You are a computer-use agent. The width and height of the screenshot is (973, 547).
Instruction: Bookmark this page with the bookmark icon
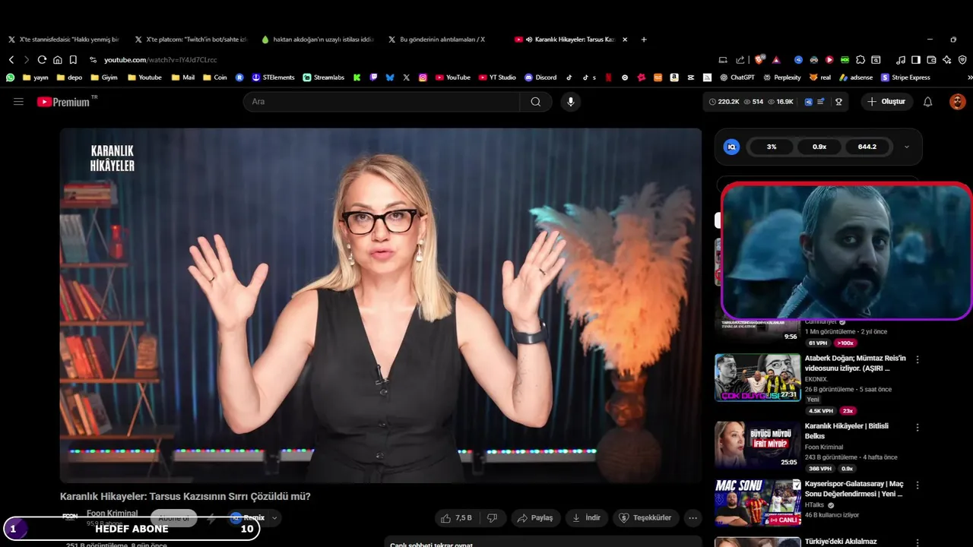click(x=73, y=59)
